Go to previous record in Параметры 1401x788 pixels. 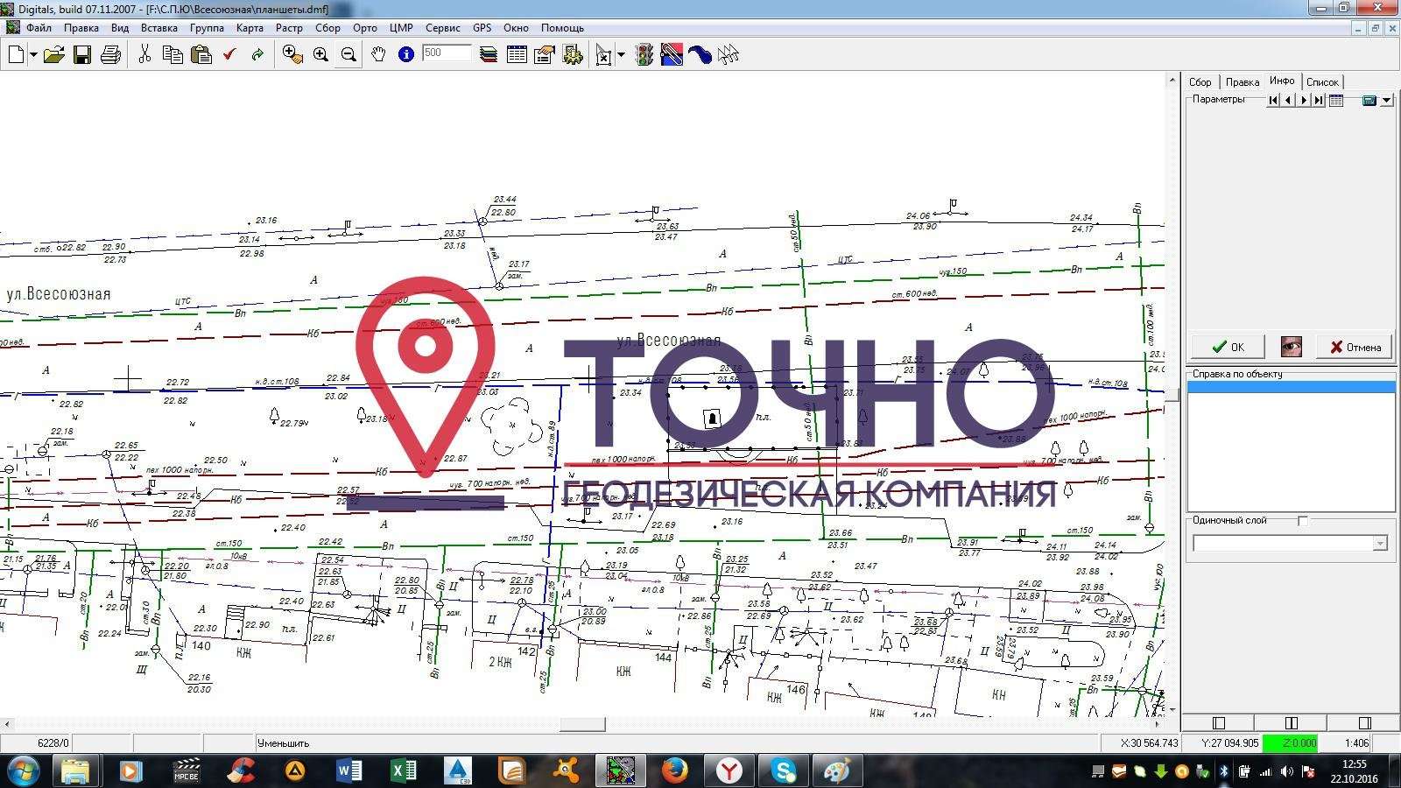(1288, 100)
